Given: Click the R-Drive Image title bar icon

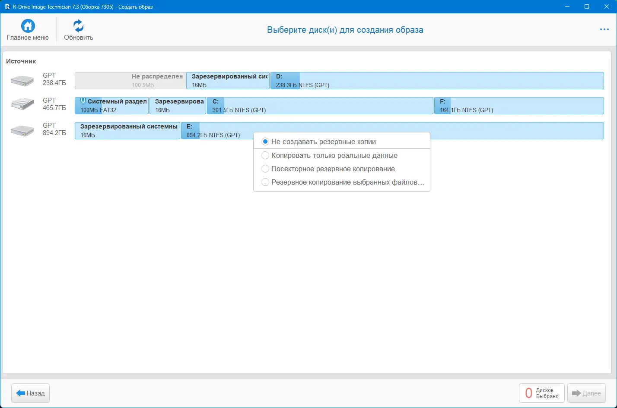Looking at the screenshot, I should 7,6.
